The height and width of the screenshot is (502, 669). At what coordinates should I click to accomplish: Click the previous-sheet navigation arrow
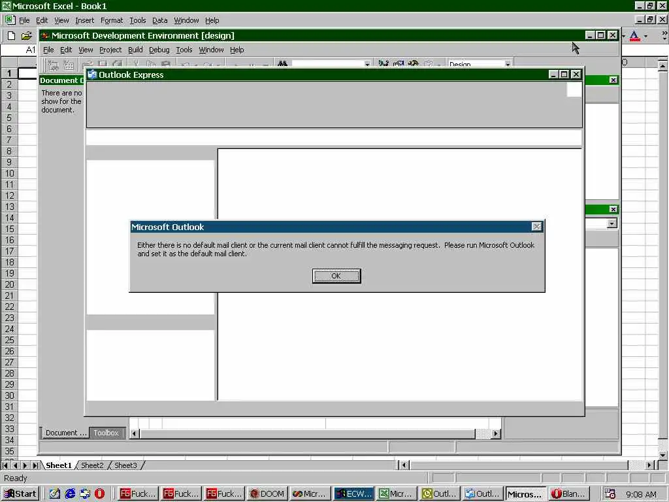[x=16, y=465]
